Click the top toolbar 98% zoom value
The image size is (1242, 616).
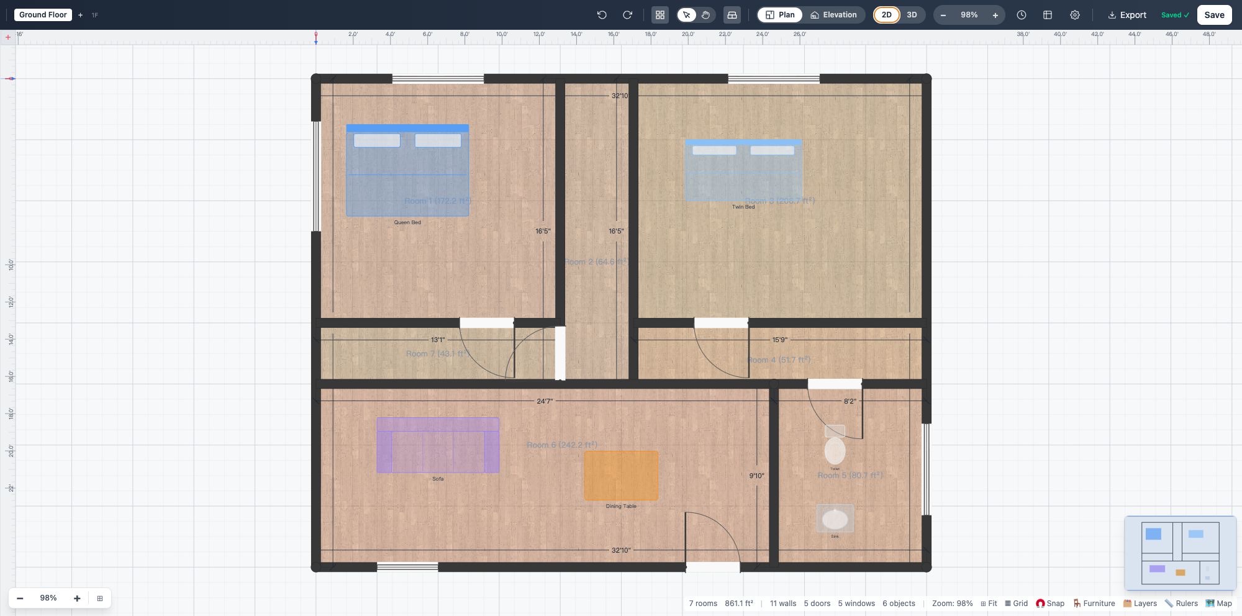point(969,15)
